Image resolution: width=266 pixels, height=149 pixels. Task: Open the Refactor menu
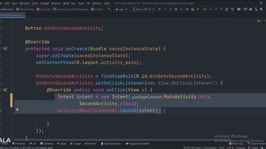click(x=56, y=3)
